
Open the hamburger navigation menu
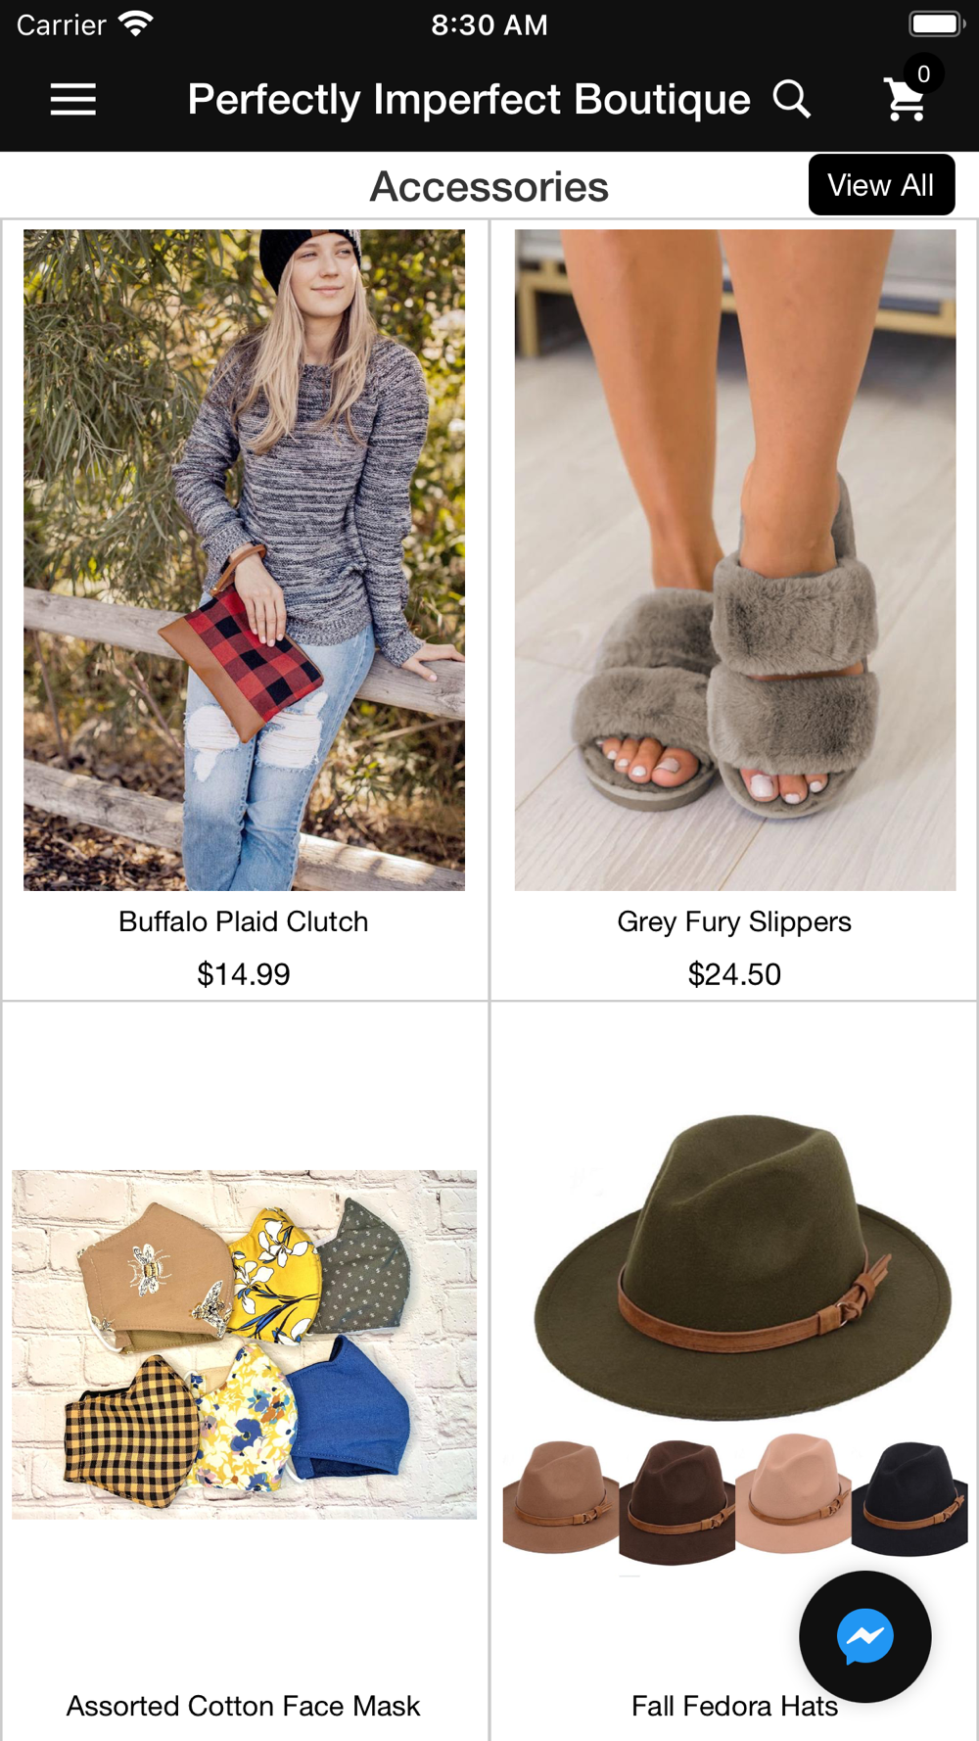(x=73, y=99)
